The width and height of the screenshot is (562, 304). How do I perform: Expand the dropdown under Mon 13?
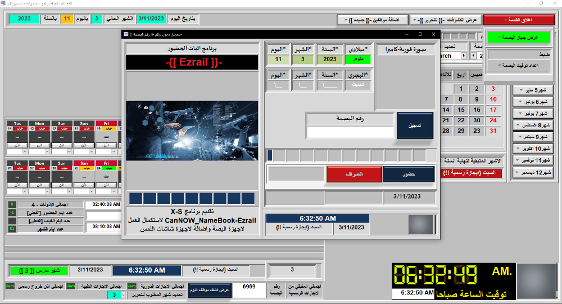pyautogui.click(x=47, y=151)
